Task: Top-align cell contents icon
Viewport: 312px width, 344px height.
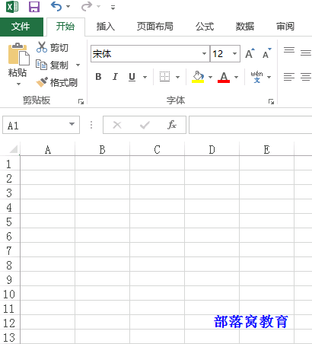Action: point(289,50)
